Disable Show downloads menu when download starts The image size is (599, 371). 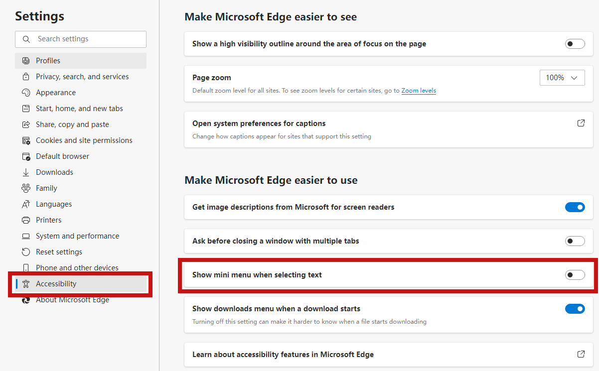tap(575, 309)
